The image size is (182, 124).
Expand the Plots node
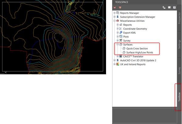point(118,36)
